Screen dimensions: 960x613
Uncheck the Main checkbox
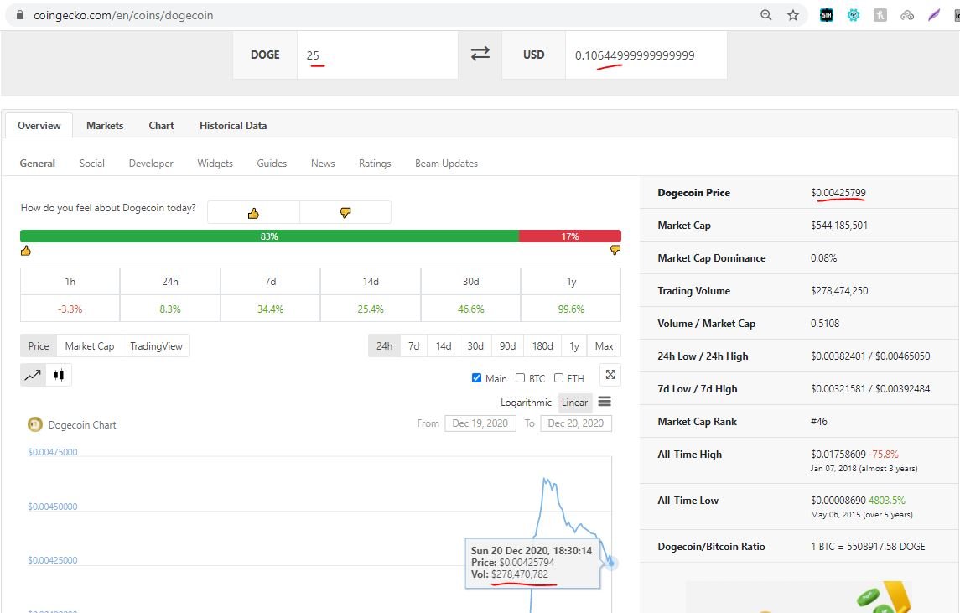click(477, 378)
